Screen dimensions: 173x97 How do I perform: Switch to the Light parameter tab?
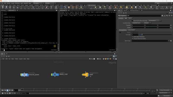tap(126, 18)
